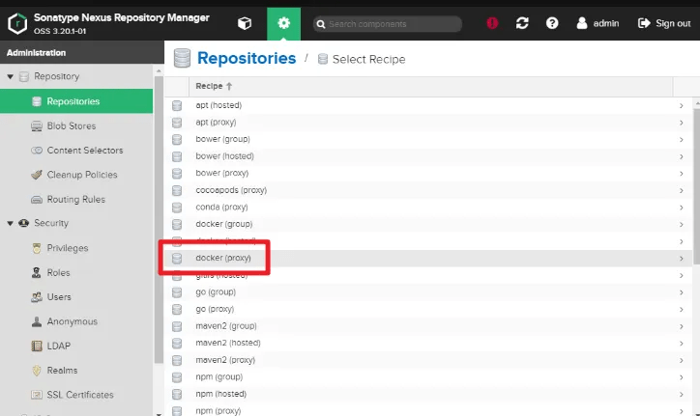The image size is (700, 416).
Task: Collapse the Security tree section
Action: click(x=11, y=223)
